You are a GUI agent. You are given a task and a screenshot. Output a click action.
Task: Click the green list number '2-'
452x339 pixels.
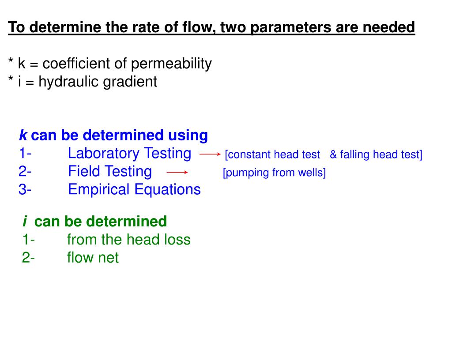[x=29, y=258]
